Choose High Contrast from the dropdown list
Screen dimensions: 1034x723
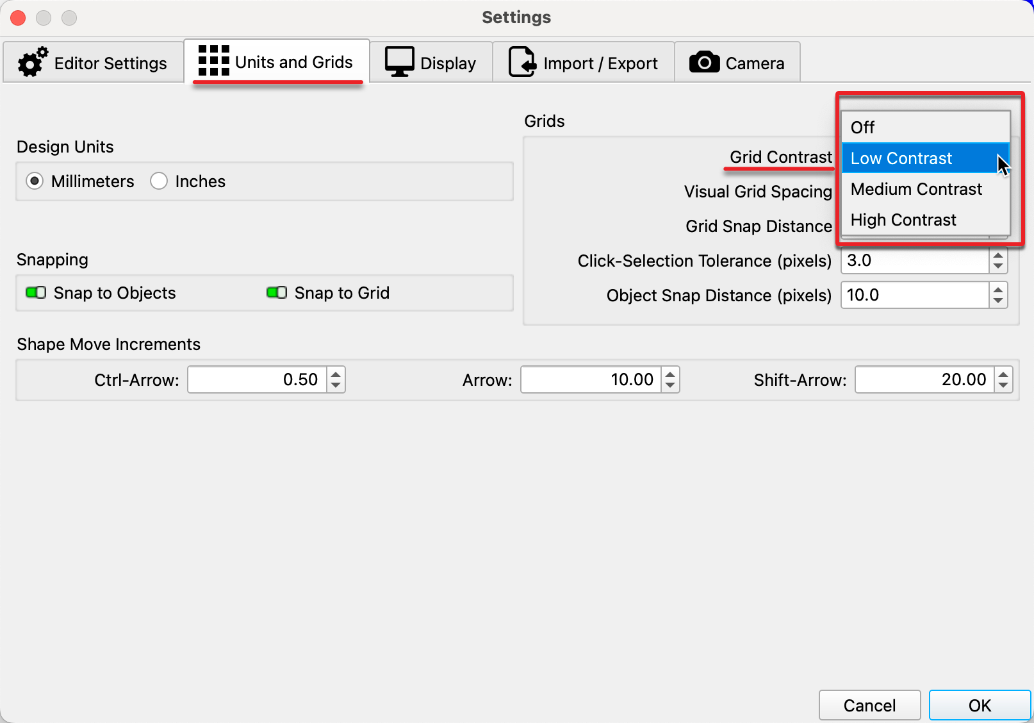pos(926,220)
